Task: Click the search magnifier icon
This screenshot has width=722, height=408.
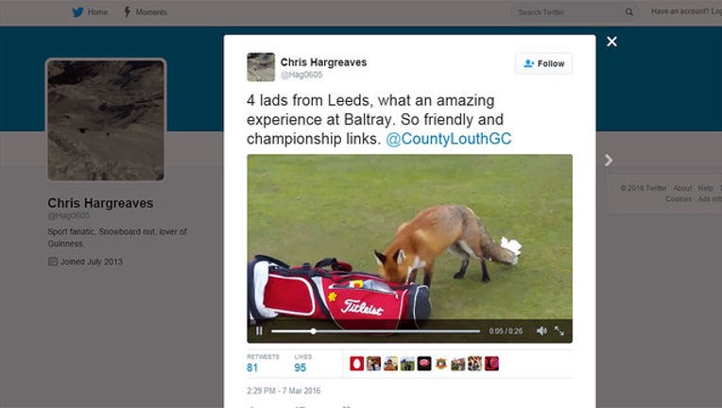Action: pyautogui.click(x=629, y=12)
